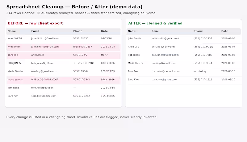This screenshot has width=247, height=142.
Task: Click the Date column header in AFTER table
Action: (225, 31)
